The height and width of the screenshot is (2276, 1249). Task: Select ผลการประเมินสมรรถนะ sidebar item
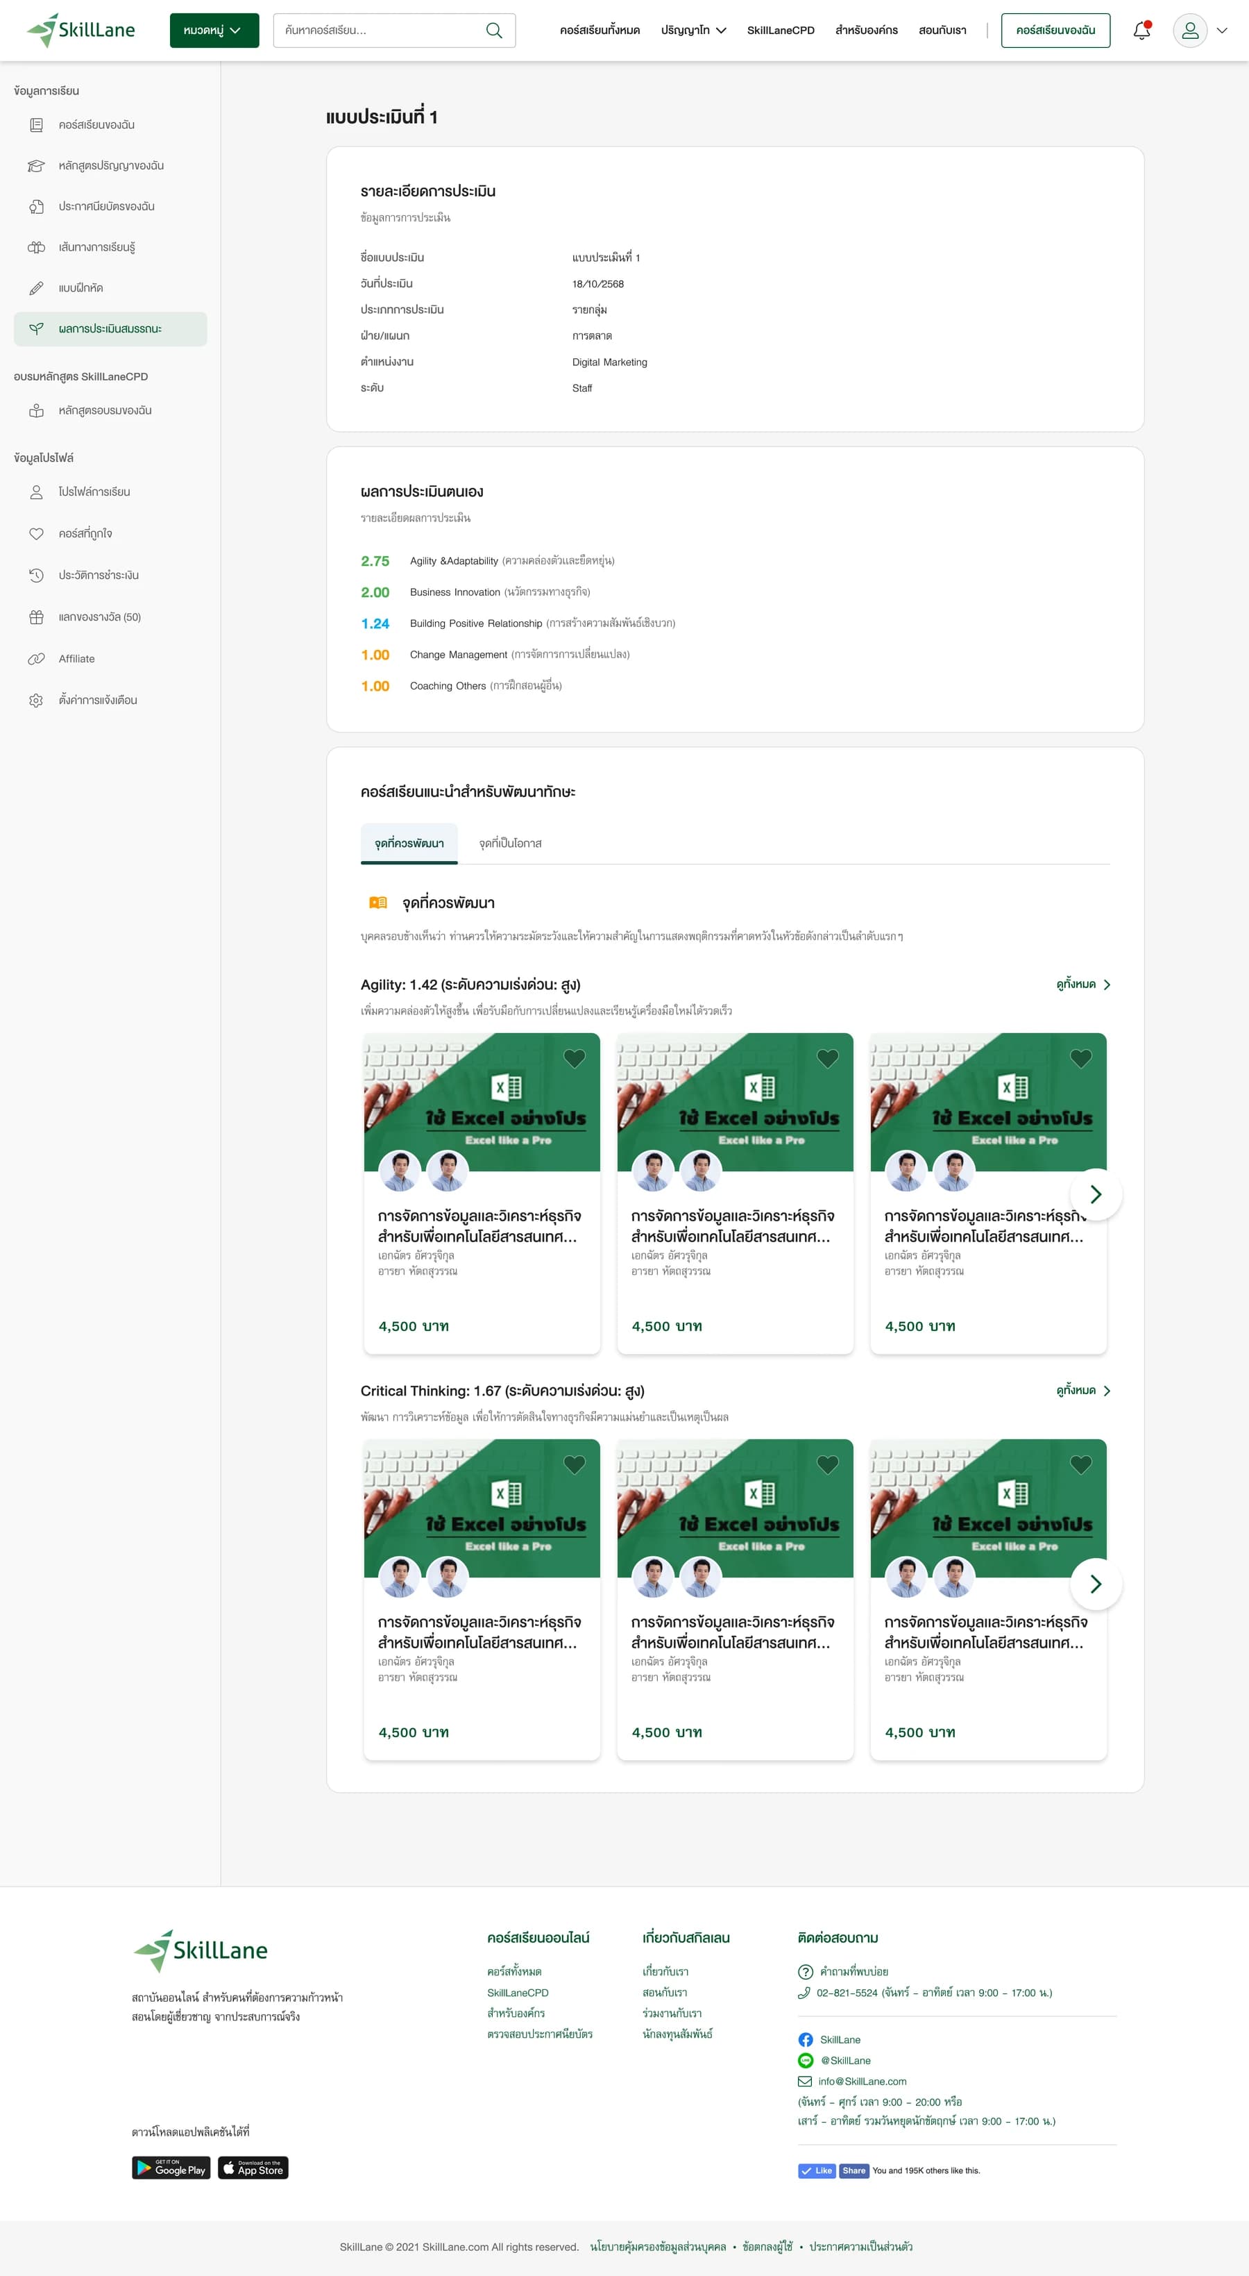110,328
